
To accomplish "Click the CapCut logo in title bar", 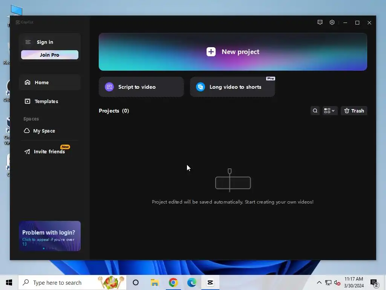I will click(24, 22).
